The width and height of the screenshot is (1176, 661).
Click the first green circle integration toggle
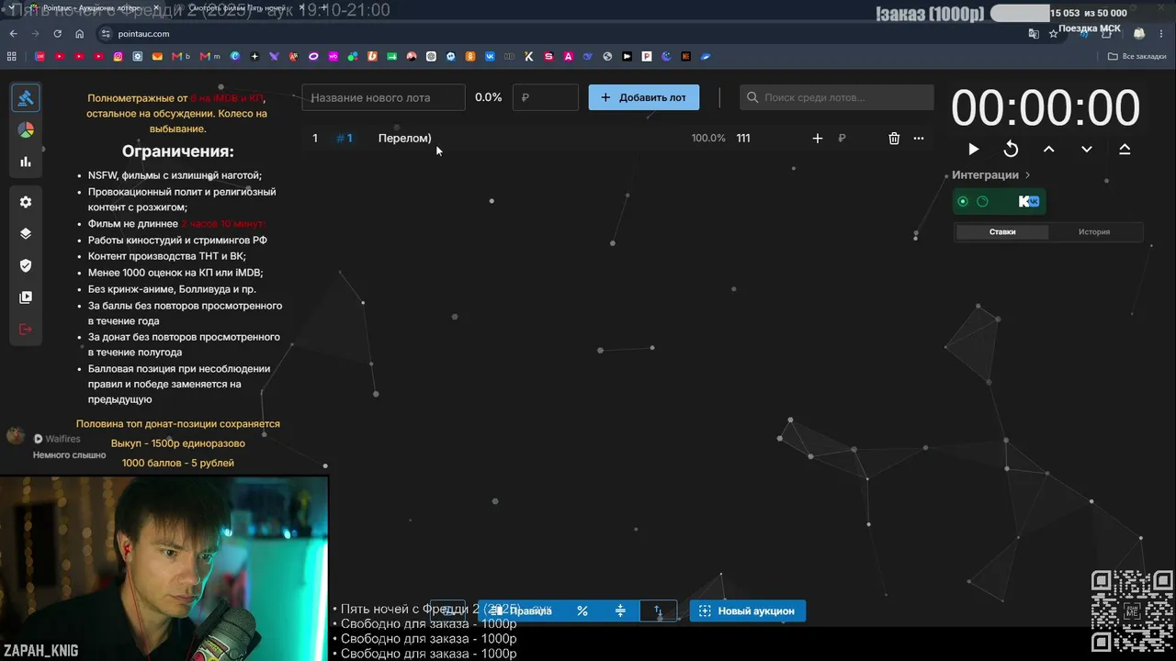(x=963, y=202)
